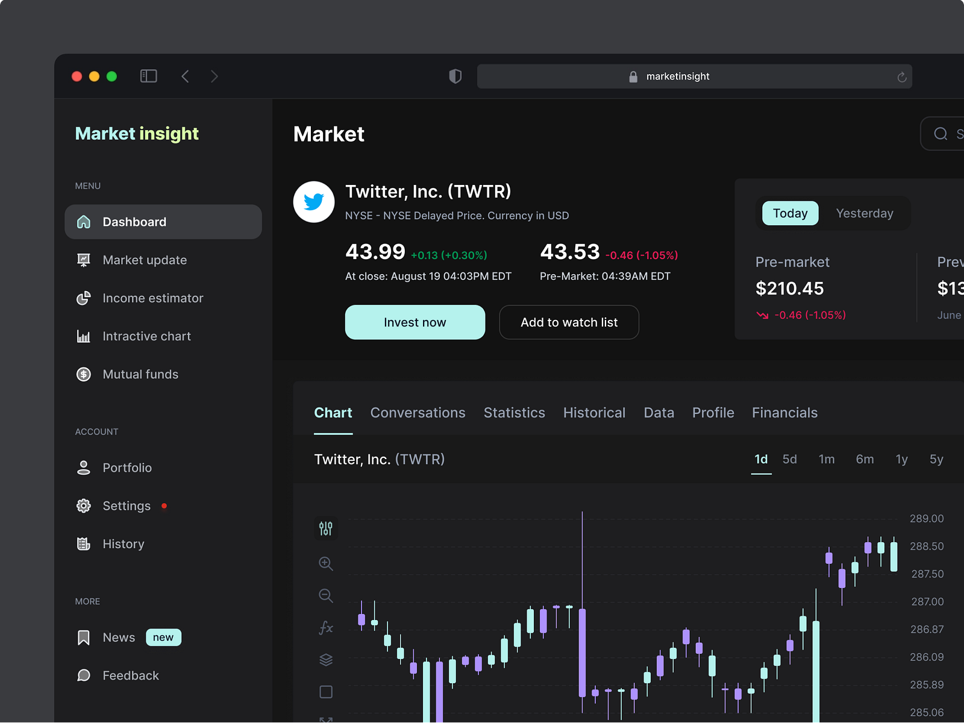Select the 5d time range

(x=789, y=459)
